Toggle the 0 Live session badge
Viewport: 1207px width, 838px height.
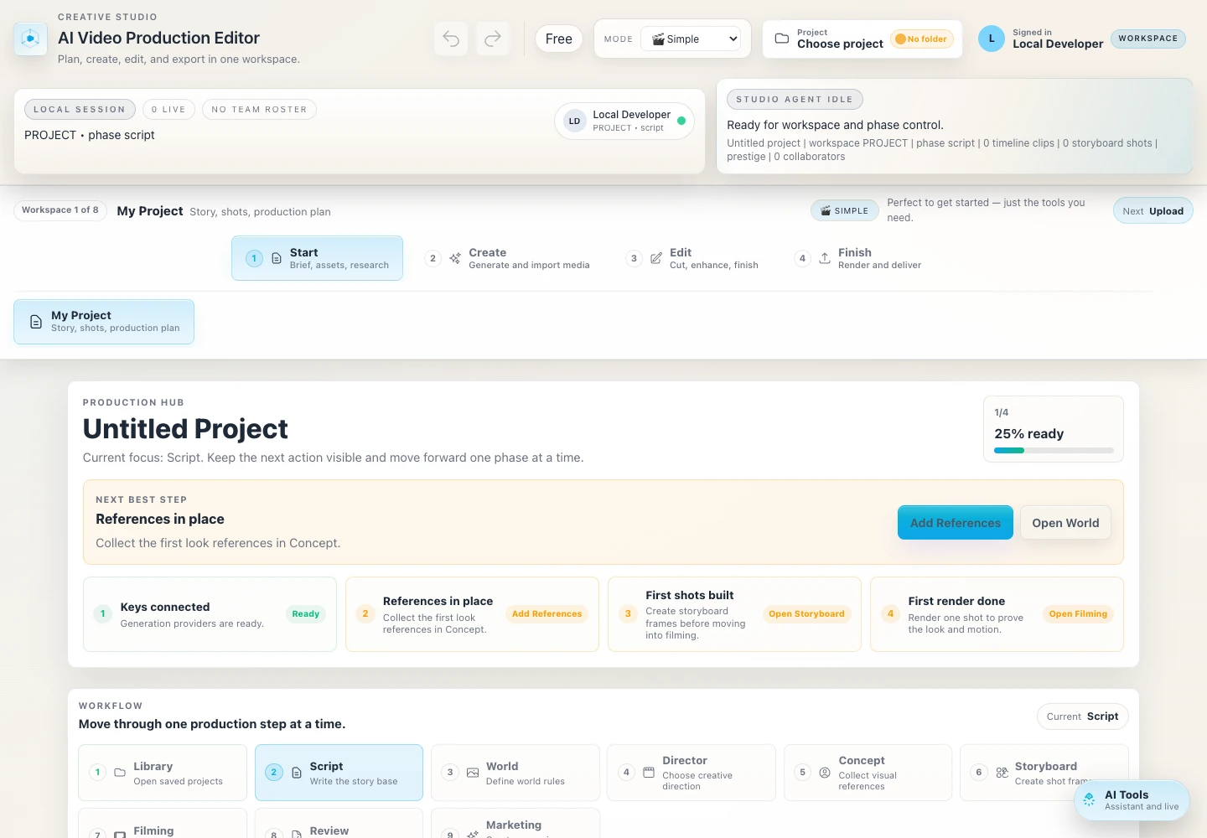pos(168,109)
